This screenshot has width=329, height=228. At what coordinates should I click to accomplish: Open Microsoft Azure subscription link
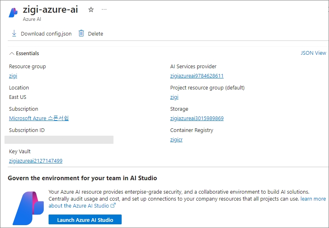39,118
